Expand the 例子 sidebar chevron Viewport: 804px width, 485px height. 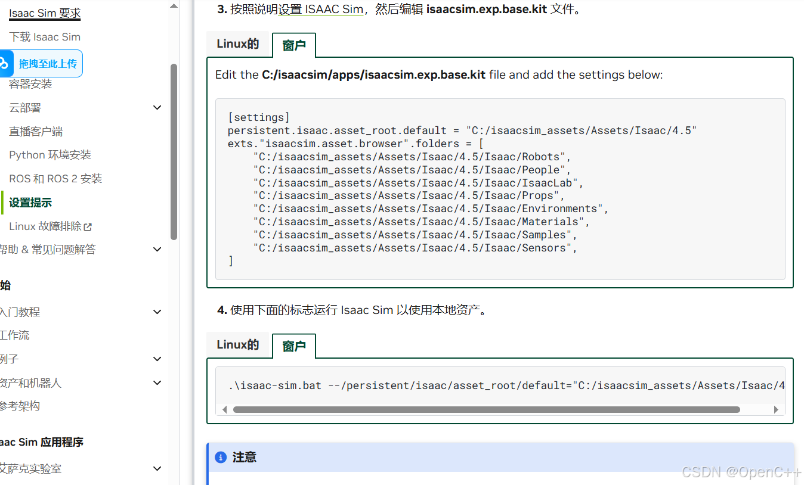coord(157,359)
